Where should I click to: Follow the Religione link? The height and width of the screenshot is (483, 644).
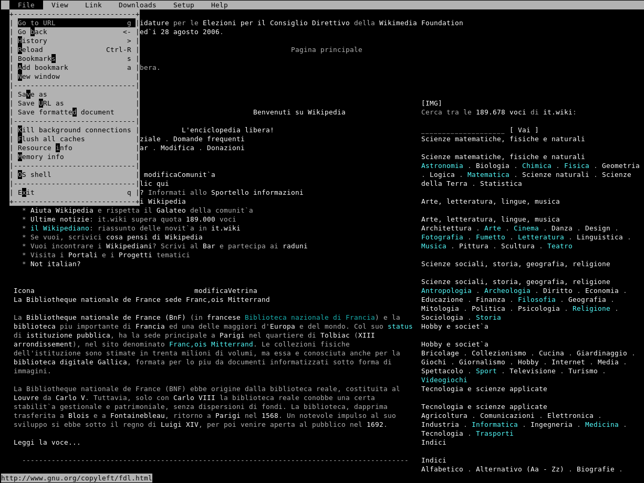tap(591, 309)
